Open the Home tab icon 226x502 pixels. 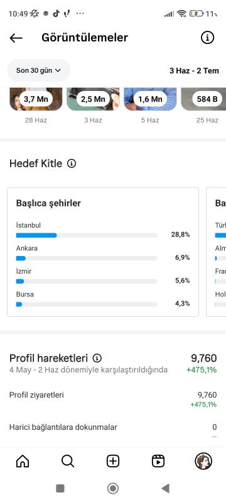(x=23, y=461)
